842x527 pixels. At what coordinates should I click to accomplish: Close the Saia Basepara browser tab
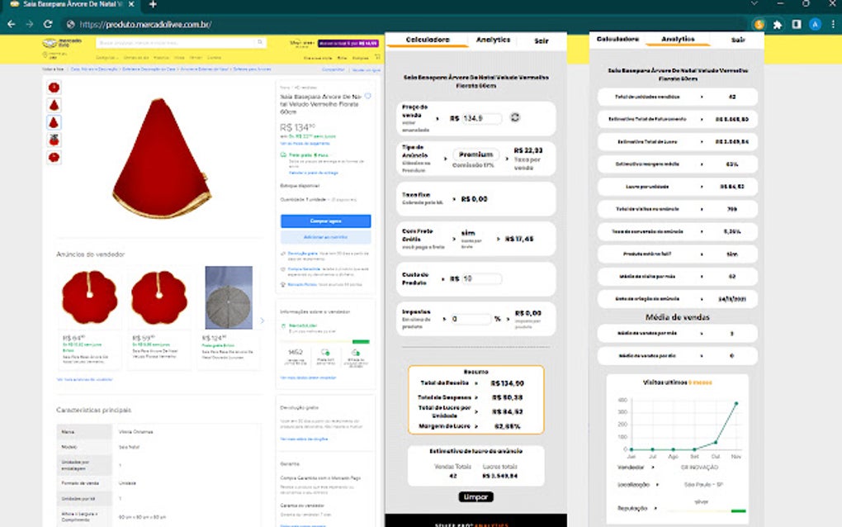(131, 4)
